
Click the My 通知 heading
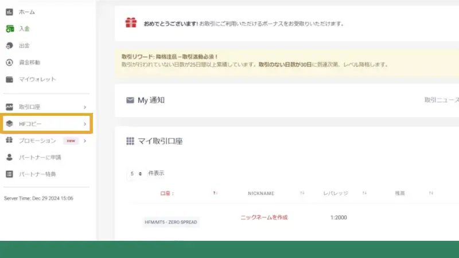[151, 100]
